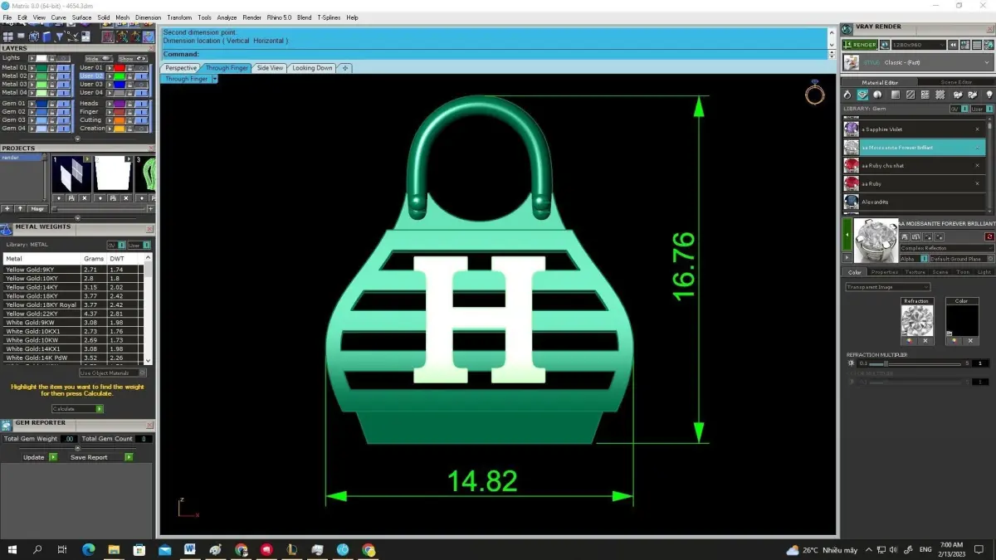Switch to the Material Editor tab
Image resolution: width=996 pixels, height=560 pixels.
(x=879, y=82)
